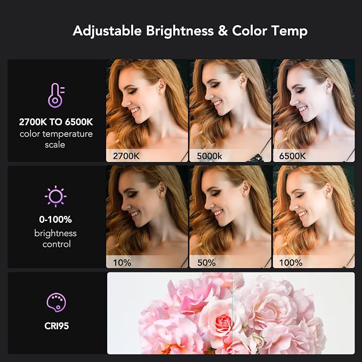This screenshot has height=362, width=362.
Task: Select the 50% brightness photo
Action: click(230, 217)
